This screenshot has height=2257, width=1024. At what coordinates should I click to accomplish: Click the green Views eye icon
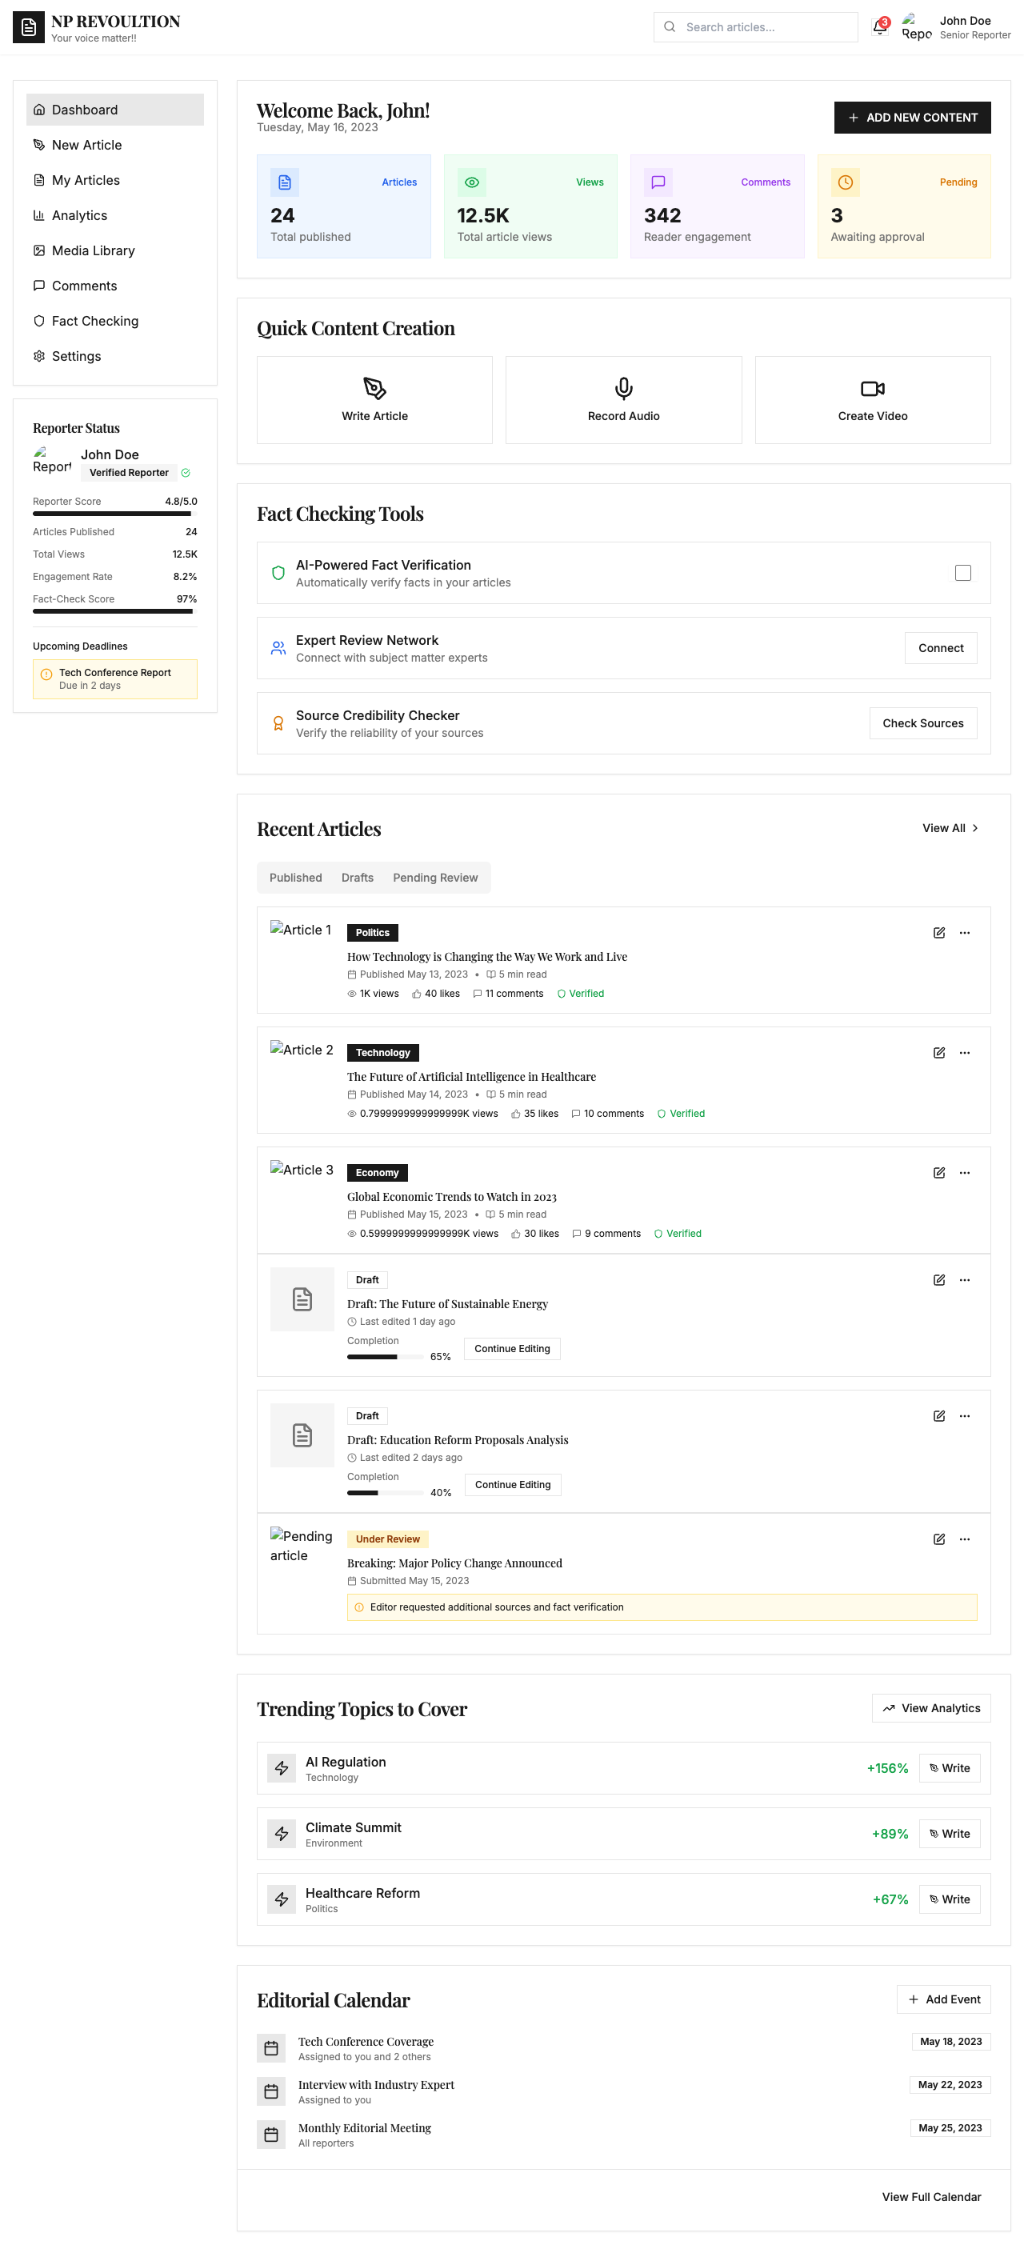point(471,182)
